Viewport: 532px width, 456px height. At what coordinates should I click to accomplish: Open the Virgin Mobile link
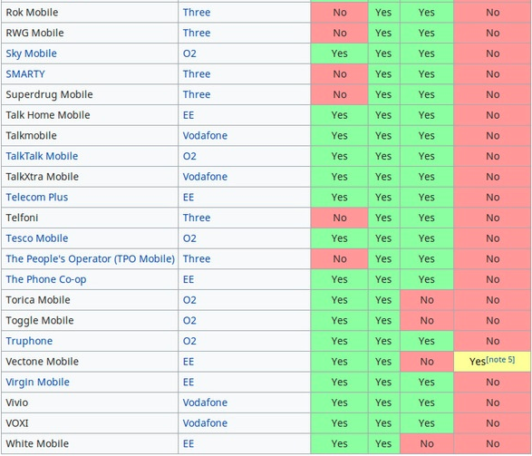click(x=38, y=382)
